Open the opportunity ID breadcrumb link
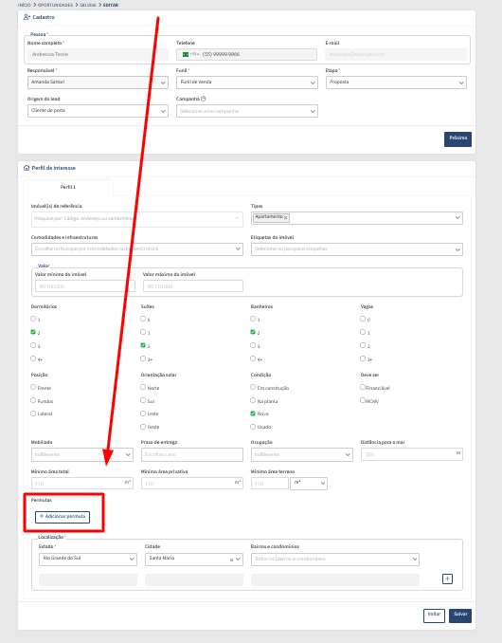The height and width of the screenshot is (643, 502). [x=88, y=5]
